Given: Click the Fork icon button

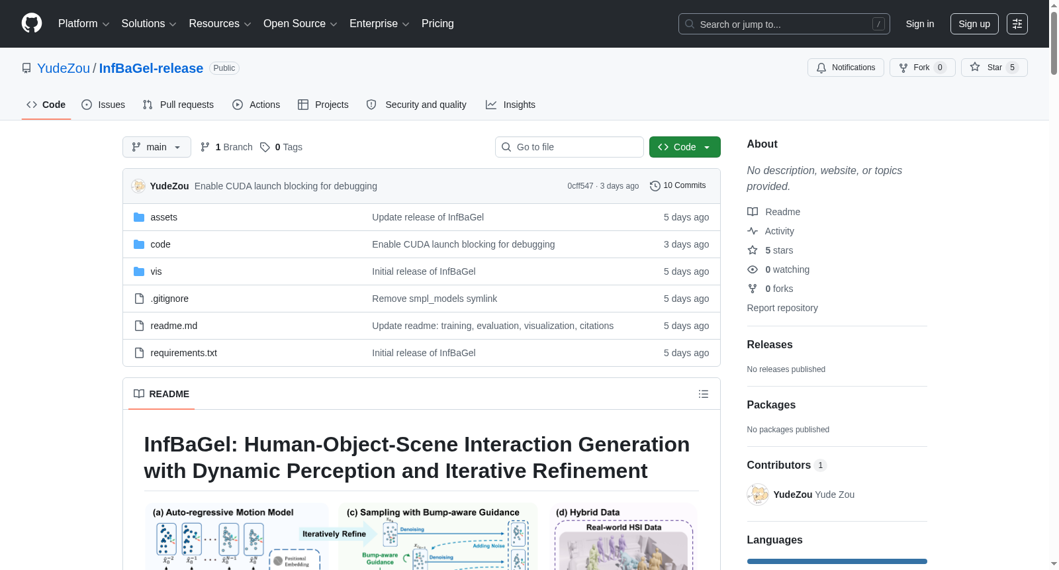Looking at the screenshot, I should pos(903,68).
